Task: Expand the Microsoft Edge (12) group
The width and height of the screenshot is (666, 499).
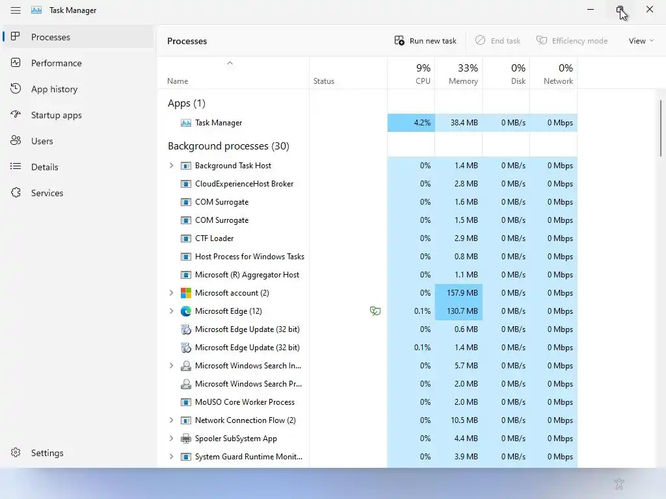Action: click(171, 311)
